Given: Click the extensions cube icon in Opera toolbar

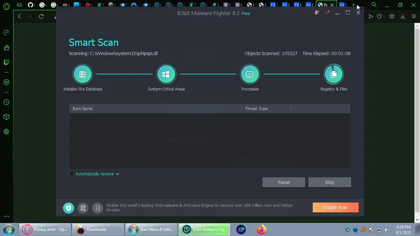Looking at the screenshot, I should [392, 16].
